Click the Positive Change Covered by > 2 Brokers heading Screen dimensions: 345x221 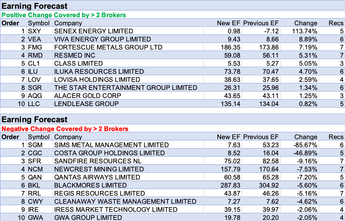[64, 15]
